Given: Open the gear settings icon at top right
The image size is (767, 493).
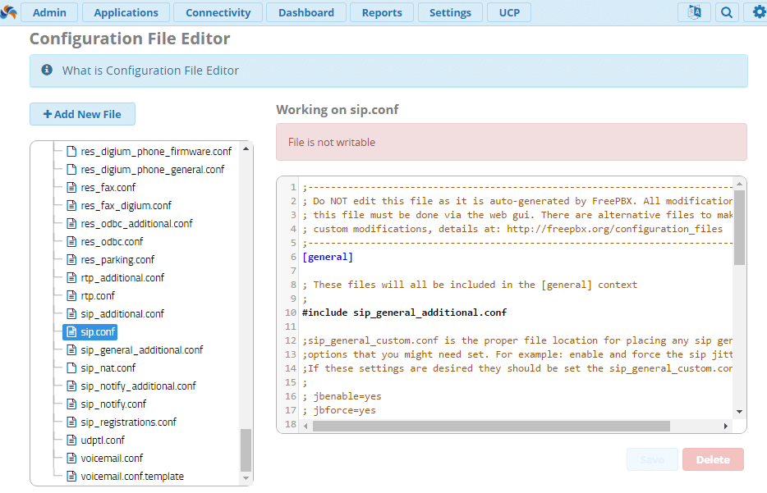Looking at the screenshot, I should tap(759, 12).
